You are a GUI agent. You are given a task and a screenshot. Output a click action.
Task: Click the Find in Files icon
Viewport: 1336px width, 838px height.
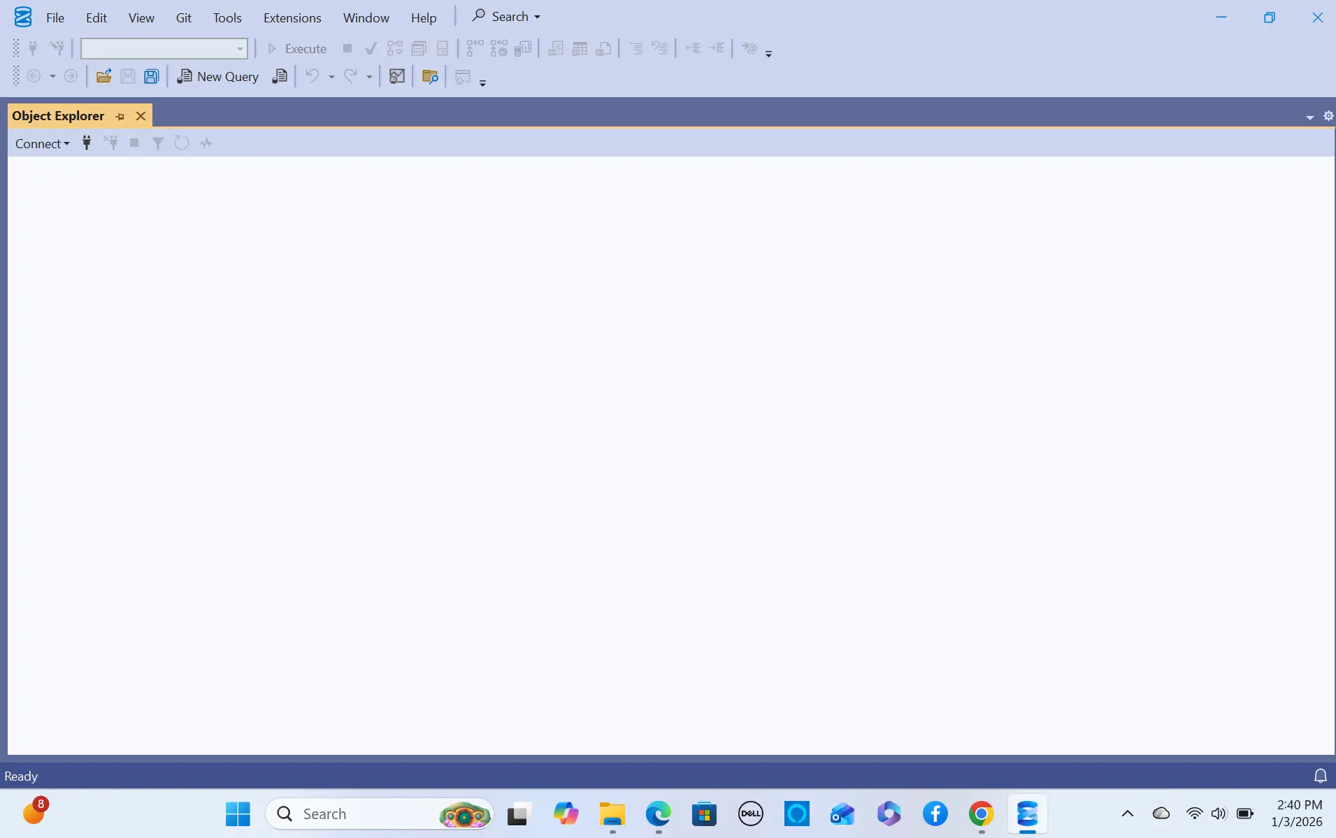430,77
